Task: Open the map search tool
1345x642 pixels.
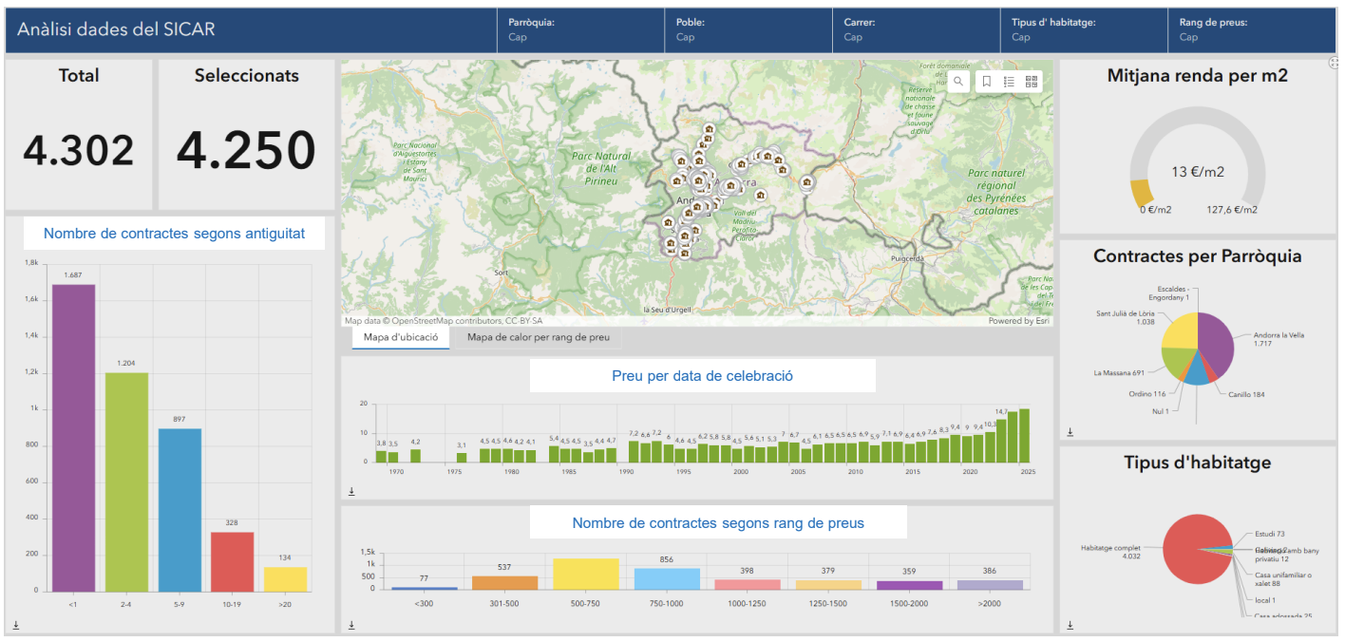Action: point(958,82)
